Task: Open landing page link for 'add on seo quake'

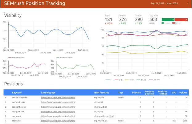Action: coord(58,98)
